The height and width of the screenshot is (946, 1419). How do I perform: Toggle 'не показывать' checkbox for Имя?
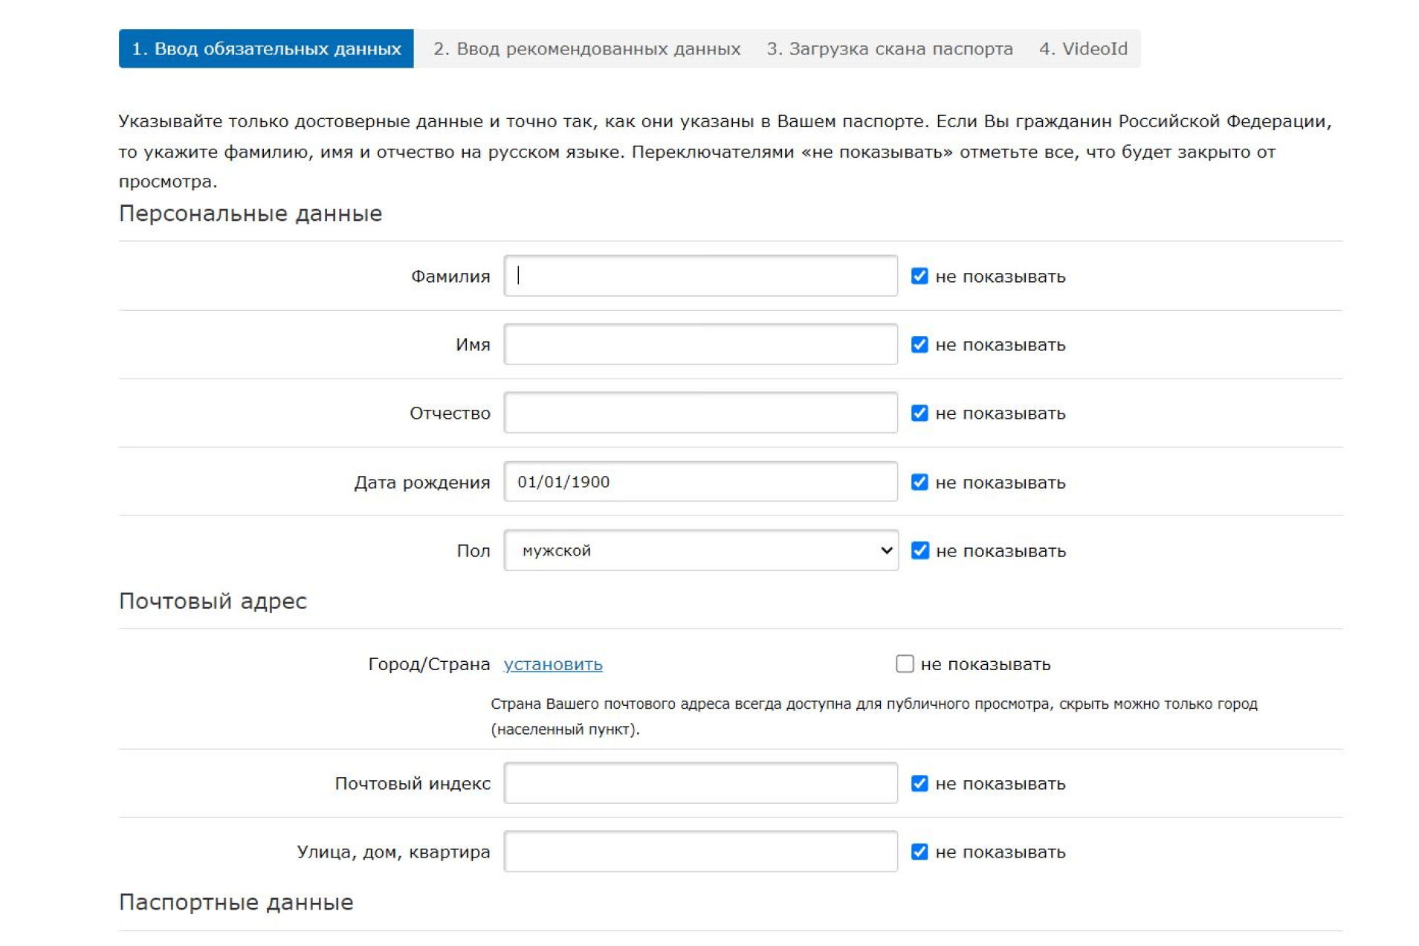click(919, 344)
